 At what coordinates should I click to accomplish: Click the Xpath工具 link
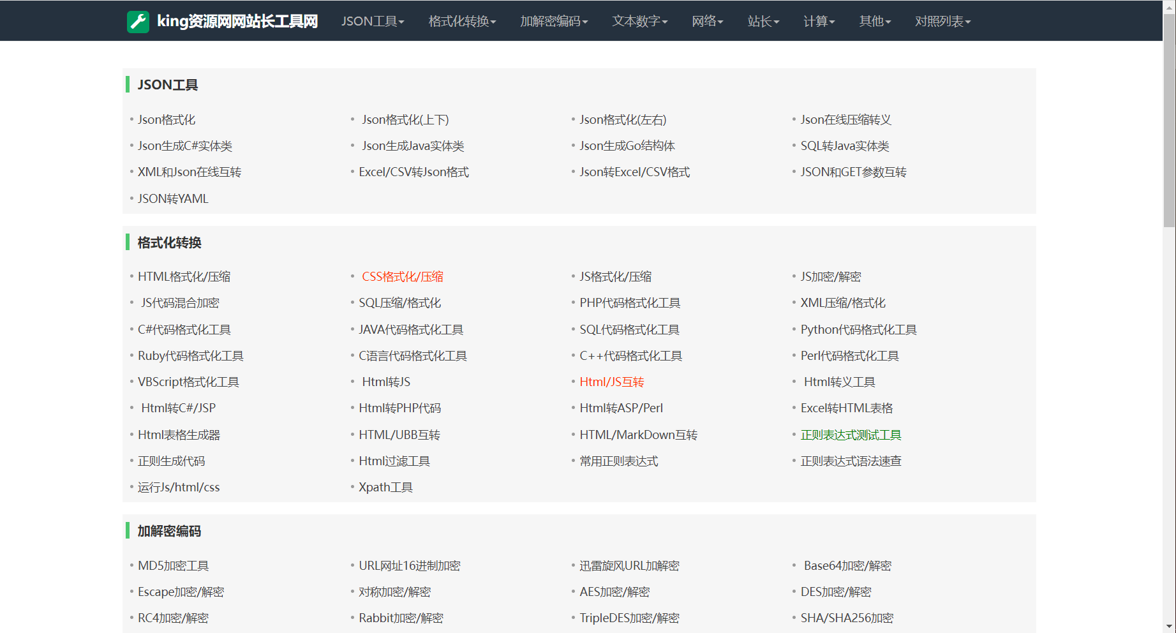[x=385, y=487]
